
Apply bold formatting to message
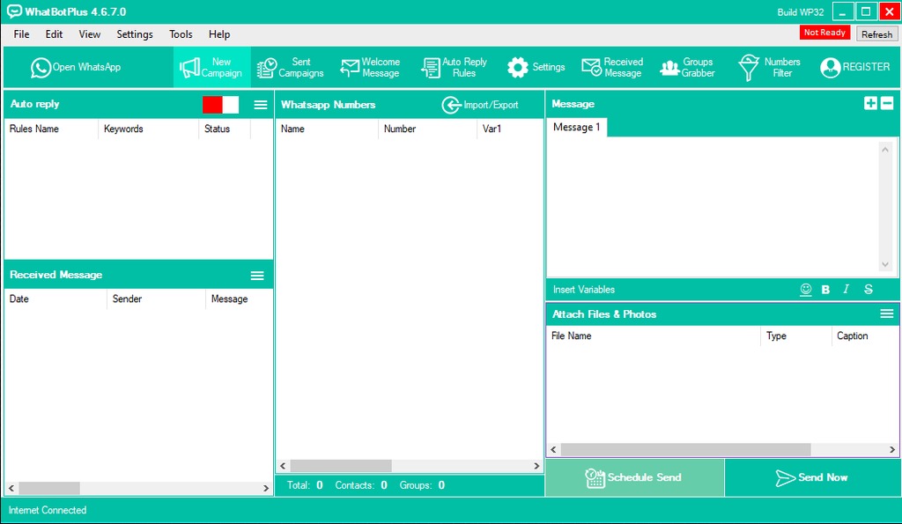825,290
